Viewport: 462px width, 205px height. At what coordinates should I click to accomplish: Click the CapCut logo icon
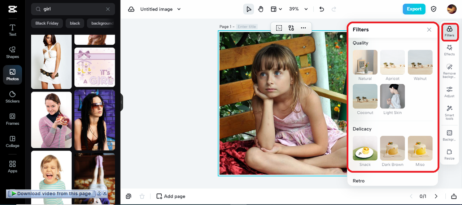12,9
